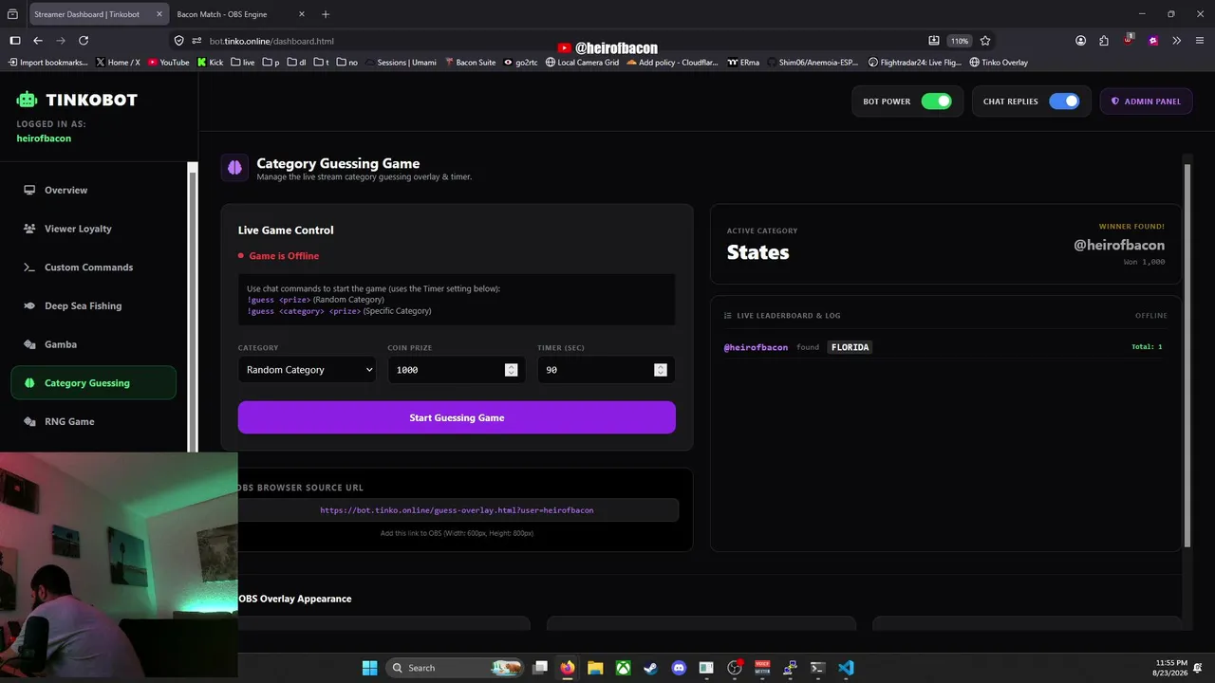Click the browser back arrow
This screenshot has width=1215, height=683.
click(x=38, y=41)
